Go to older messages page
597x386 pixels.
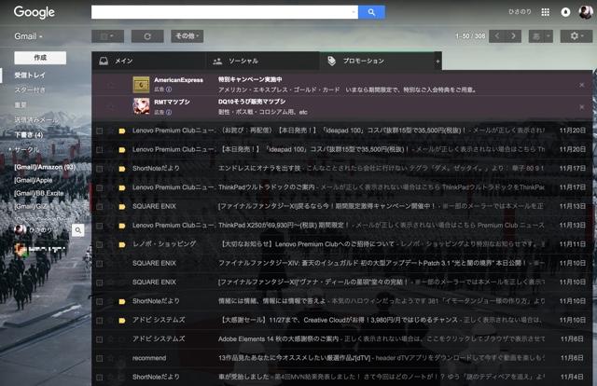point(514,36)
